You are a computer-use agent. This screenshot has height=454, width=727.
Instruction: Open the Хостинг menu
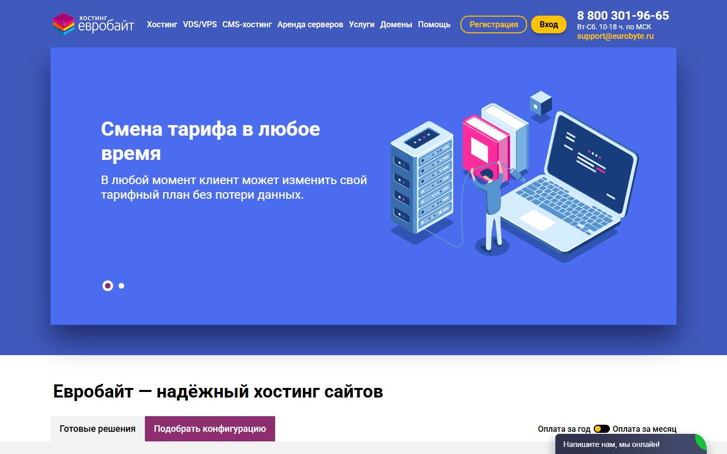pyautogui.click(x=162, y=24)
